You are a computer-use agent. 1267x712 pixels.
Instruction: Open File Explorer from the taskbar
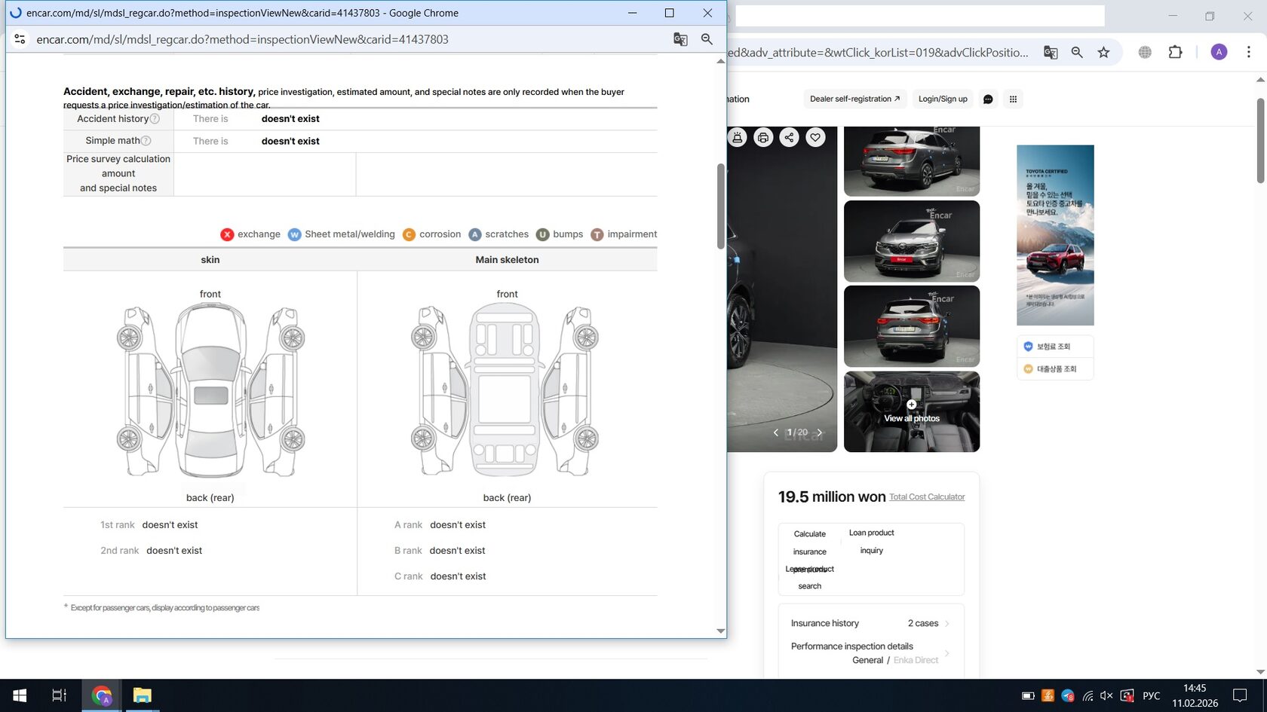pos(142,695)
